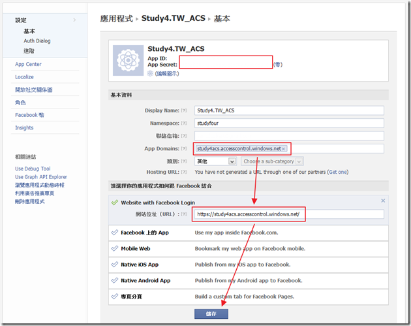Select 基本 in the settings sidebar
Image resolution: width=411 pixels, height=326 pixels.
click(x=29, y=31)
